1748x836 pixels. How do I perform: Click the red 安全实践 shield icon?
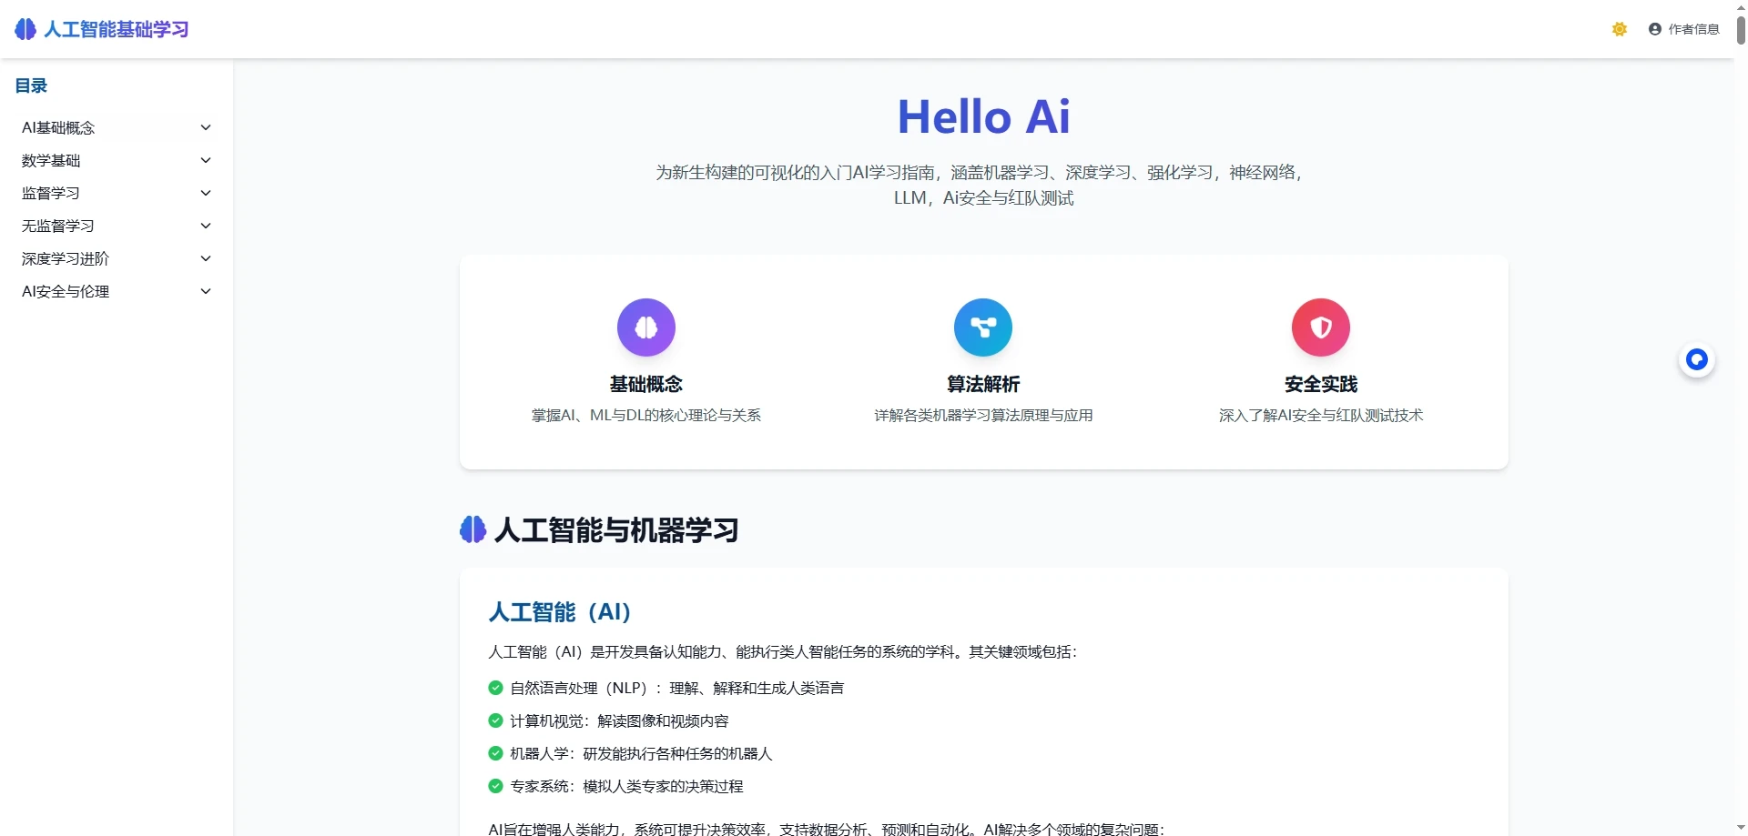tap(1321, 327)
